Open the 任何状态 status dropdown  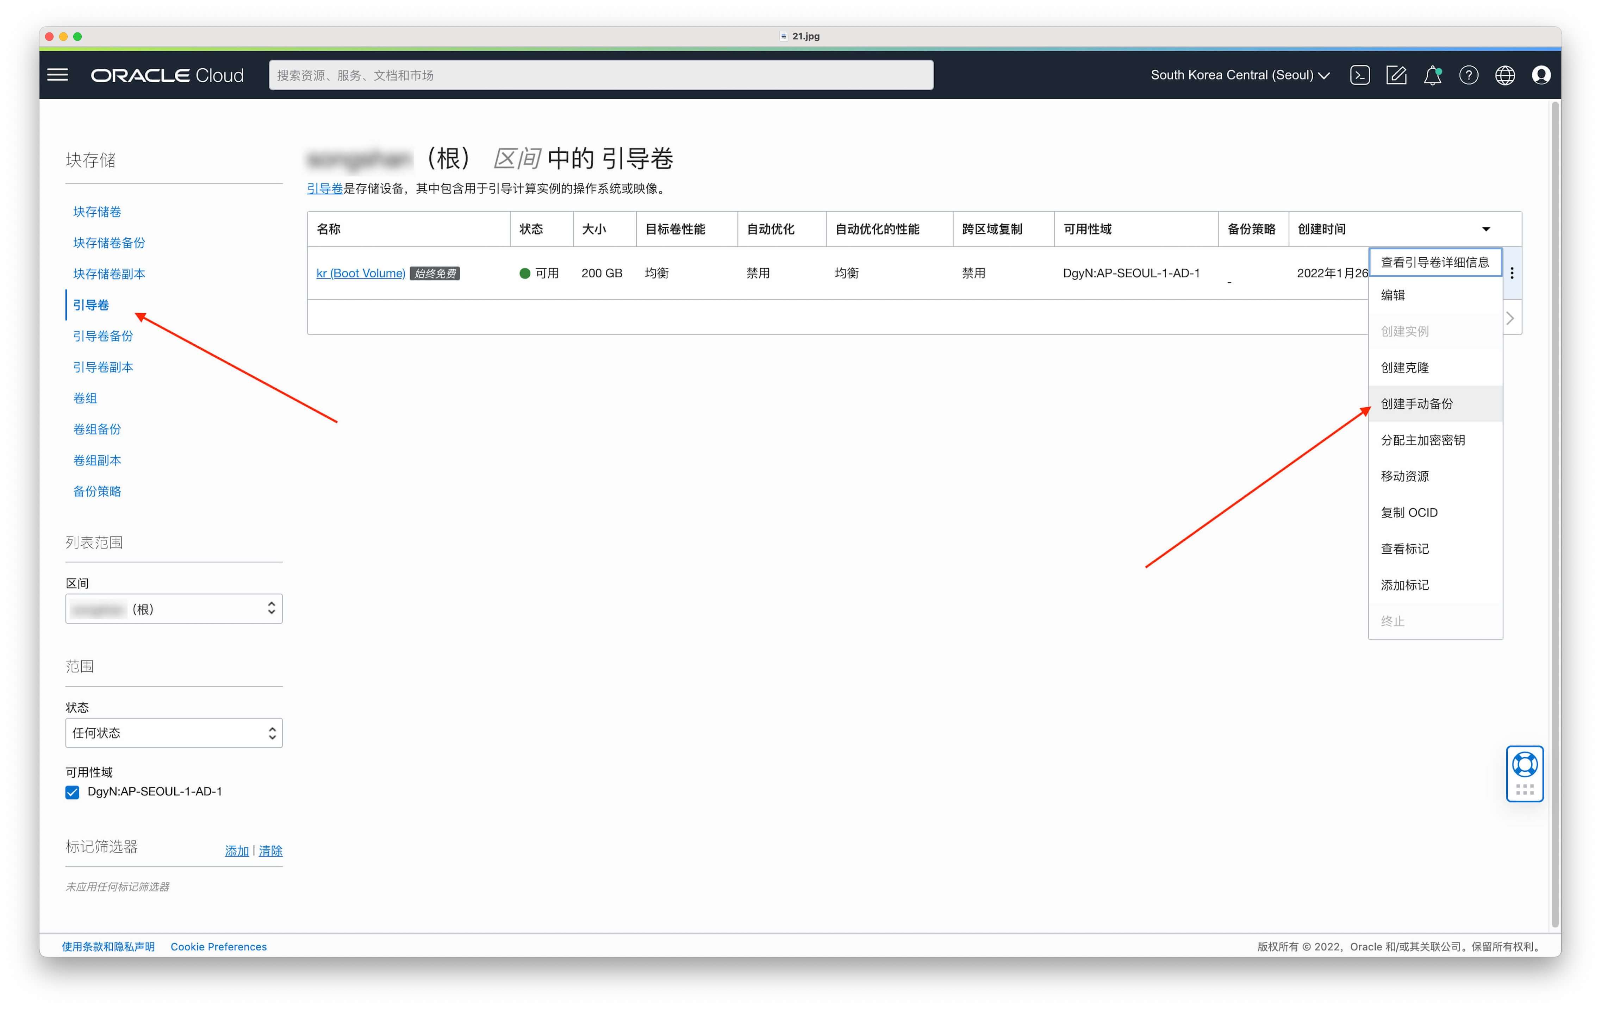174,733
